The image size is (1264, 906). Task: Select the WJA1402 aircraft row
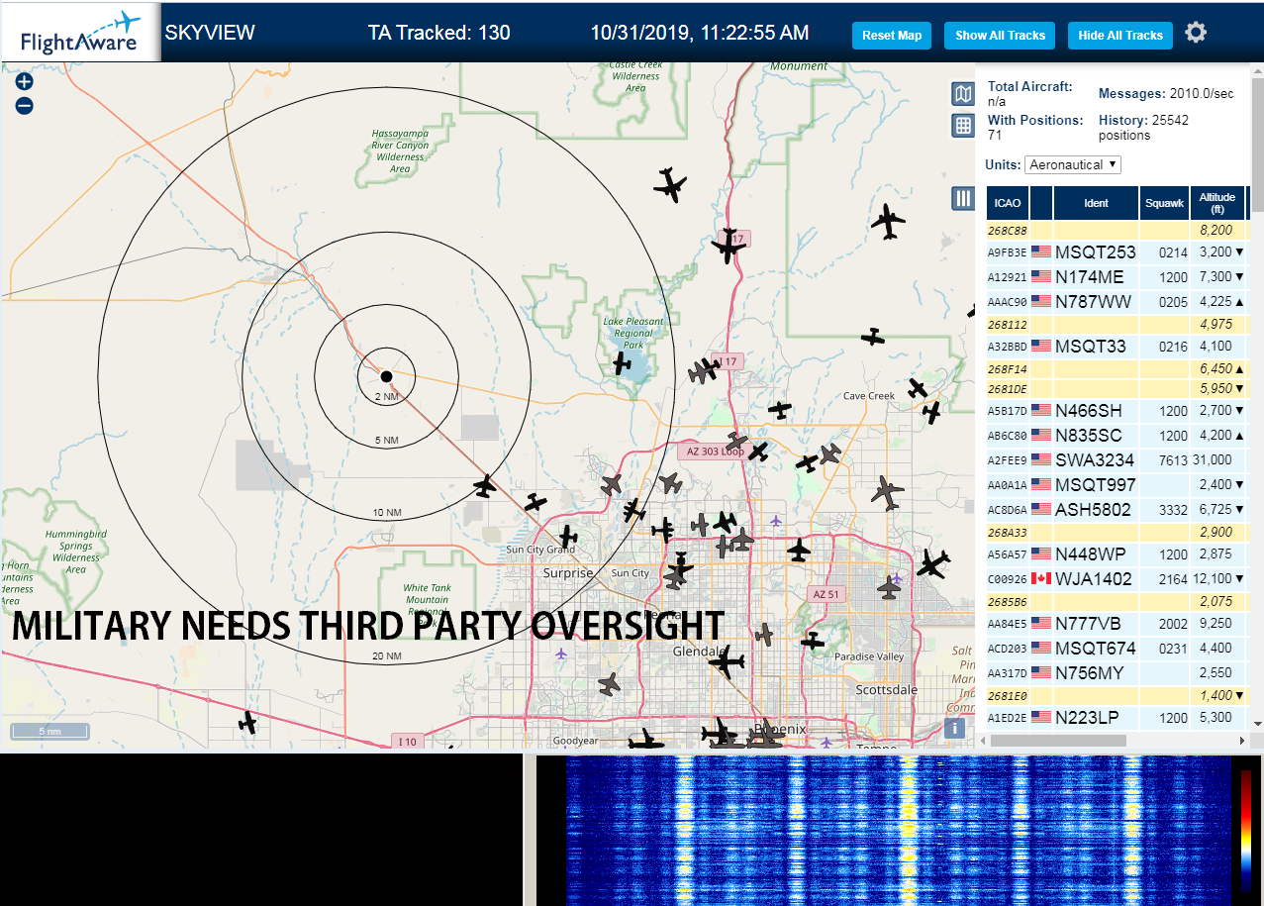pyautogui.click(x=1117, y=578)
